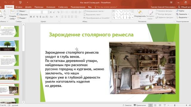
Task: Select the wooden hut interior picture
Action: click(142, 68)
